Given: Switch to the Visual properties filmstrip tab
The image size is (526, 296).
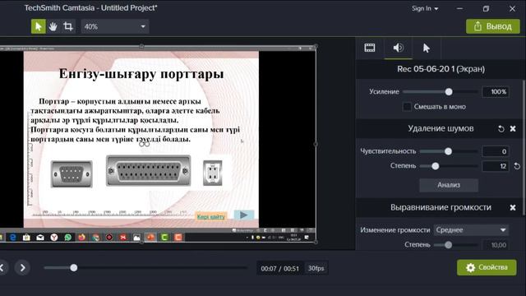Looking at the screenshot, I should tap(370, 48).
